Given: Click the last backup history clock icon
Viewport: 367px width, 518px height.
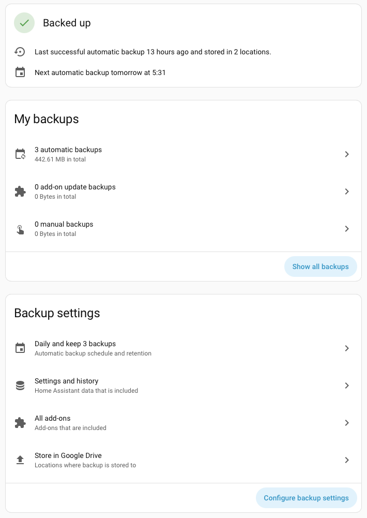Looking at the screenshot, I should (20, 52).
